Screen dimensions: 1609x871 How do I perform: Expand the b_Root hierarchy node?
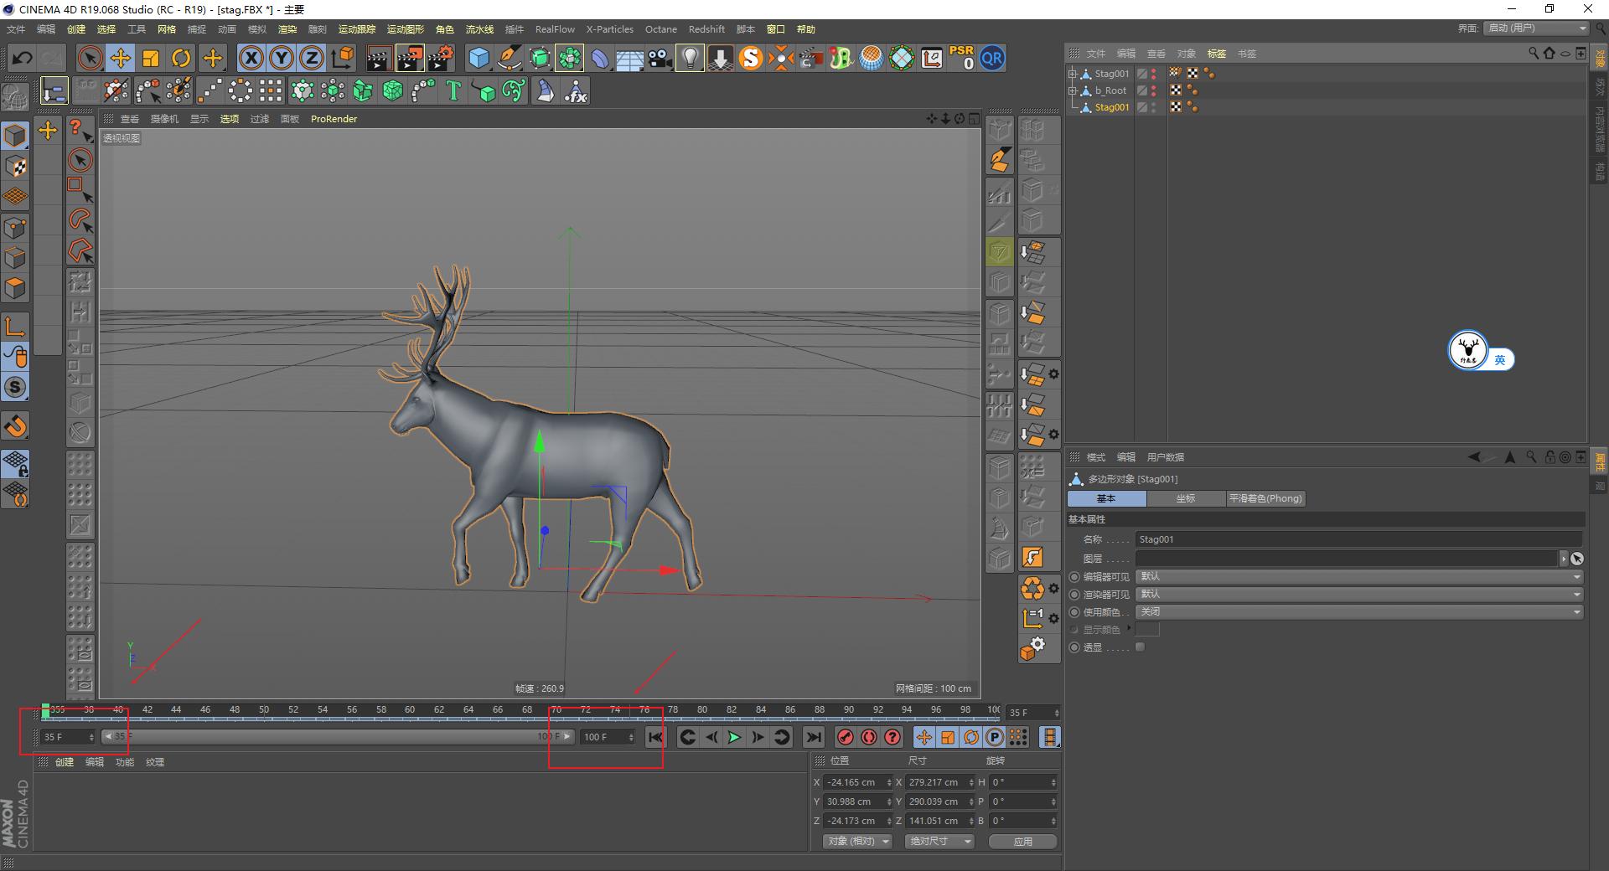tap(1072, 90)
